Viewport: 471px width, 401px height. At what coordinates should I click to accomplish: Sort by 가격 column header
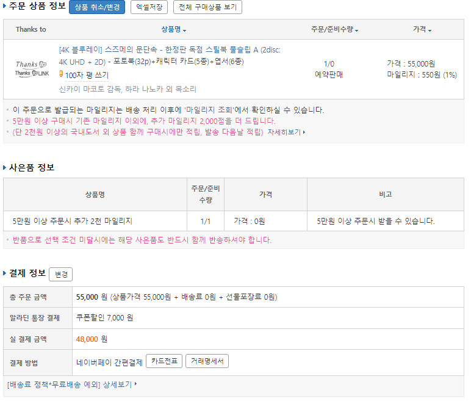tap(422, 29)
